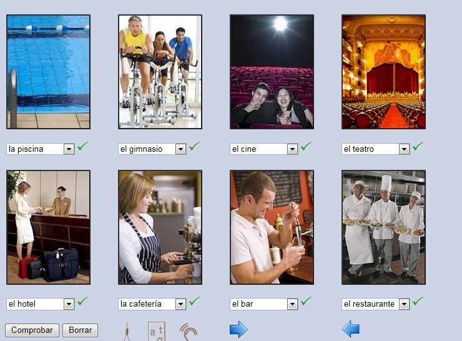Click the green checkmark beside 'el hotel'
The image size is (462, 341).
(x=82, y=302)
